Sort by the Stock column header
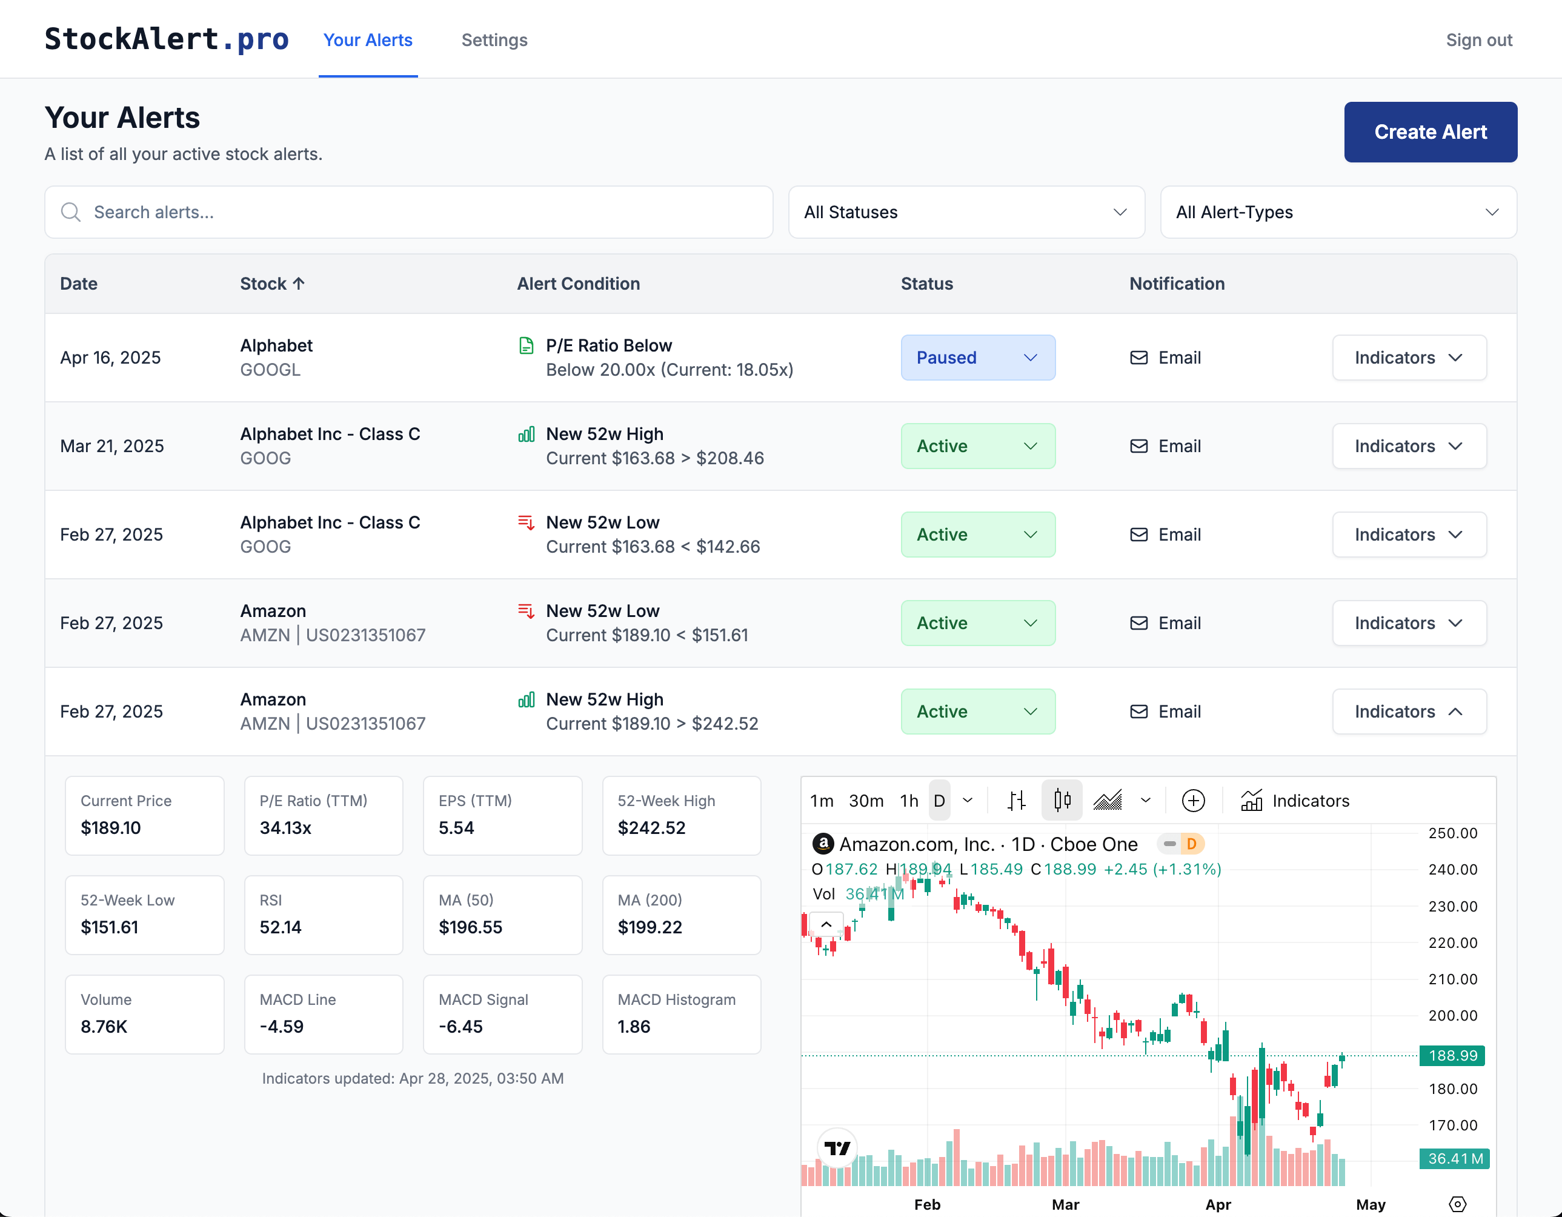1562x1217 pixels. pyautogui.click(x=272, y=283)
